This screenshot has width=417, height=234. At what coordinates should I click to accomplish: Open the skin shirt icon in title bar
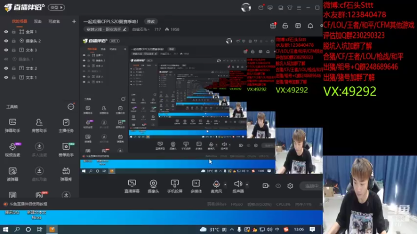tap(290, 8)
